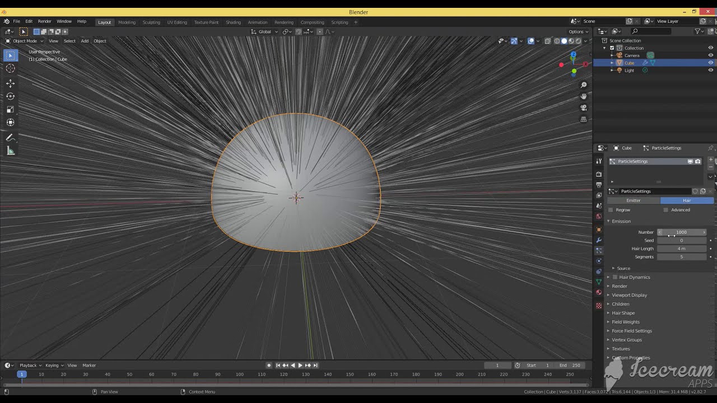717x403 pixels.
Task: Open the Material properties tab
Action: click(x=599, y=292)
